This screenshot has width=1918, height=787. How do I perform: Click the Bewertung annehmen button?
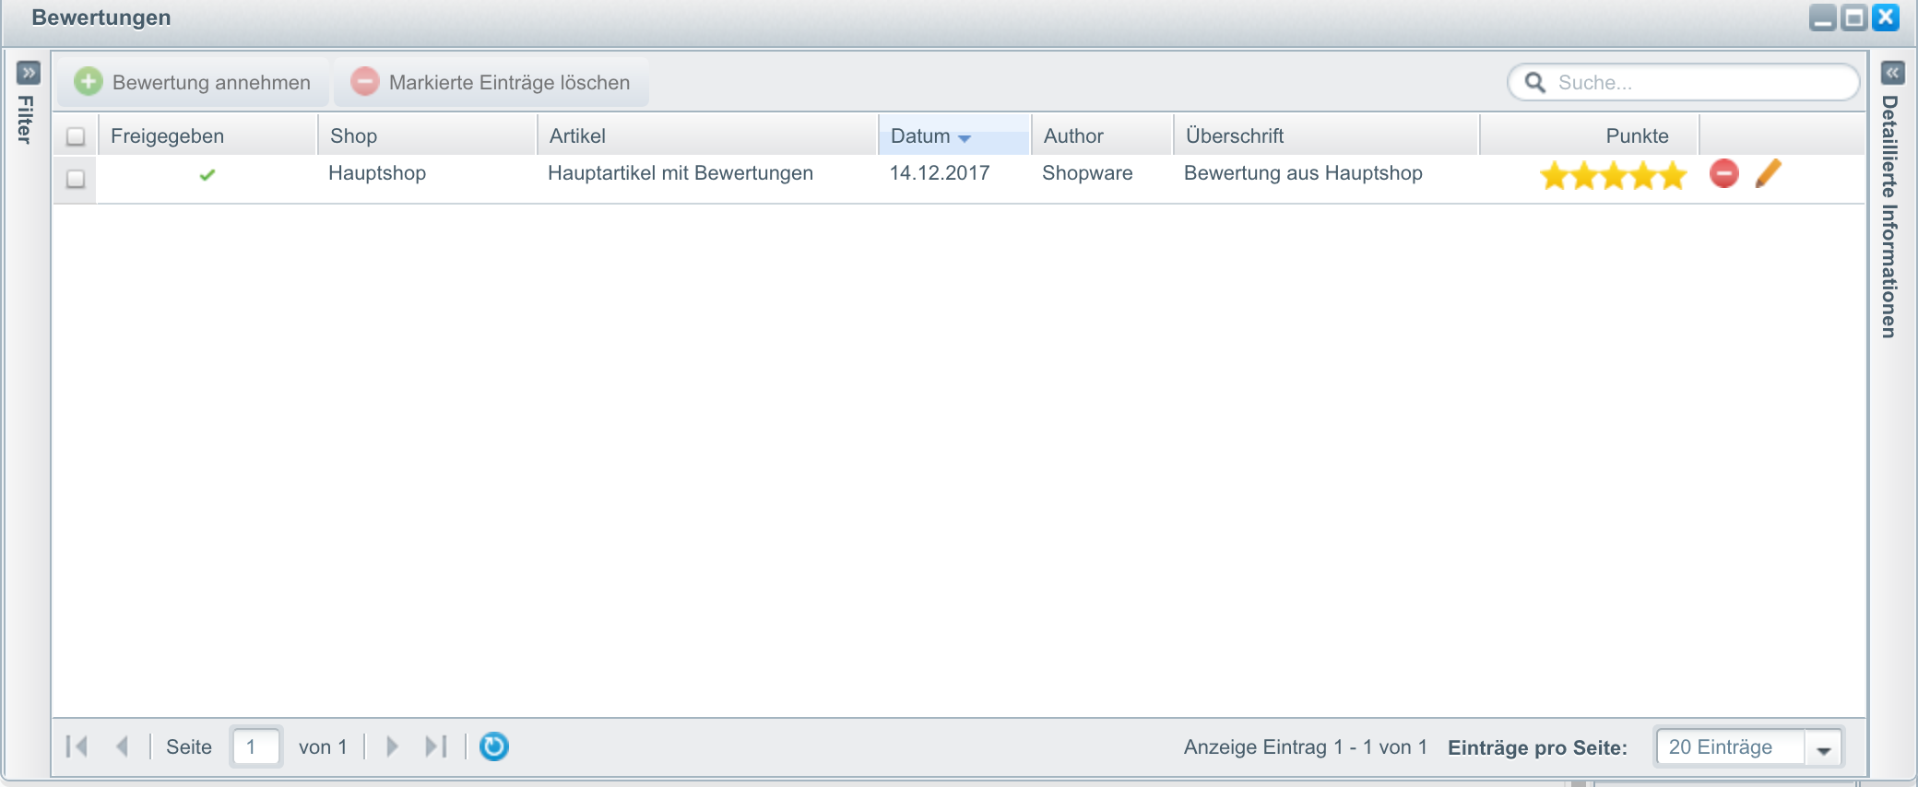(193, 82)
